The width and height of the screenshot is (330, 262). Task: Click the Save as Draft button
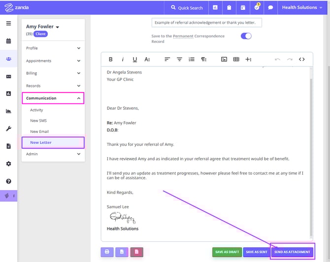pos(227,252)
